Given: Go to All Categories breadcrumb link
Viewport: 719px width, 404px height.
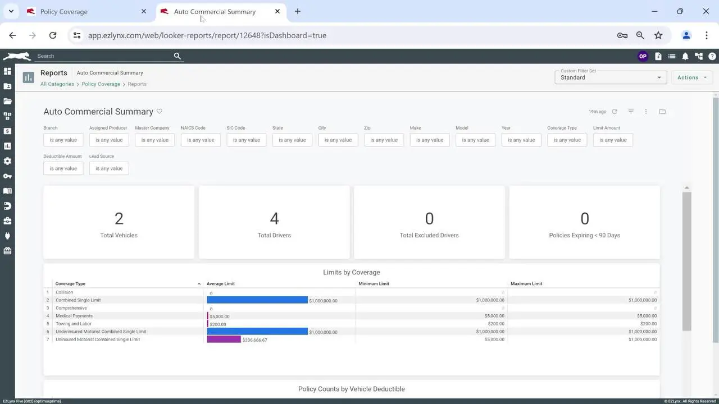Looking at the screenshot, I should coord(57,84).
